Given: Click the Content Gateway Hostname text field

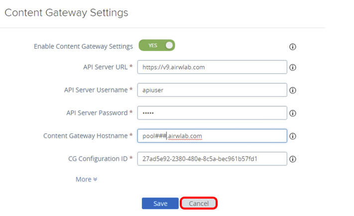Looking at the screenshot, I should (212, 136).
